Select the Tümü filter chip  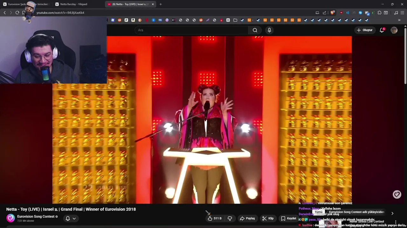click(319, 212)
